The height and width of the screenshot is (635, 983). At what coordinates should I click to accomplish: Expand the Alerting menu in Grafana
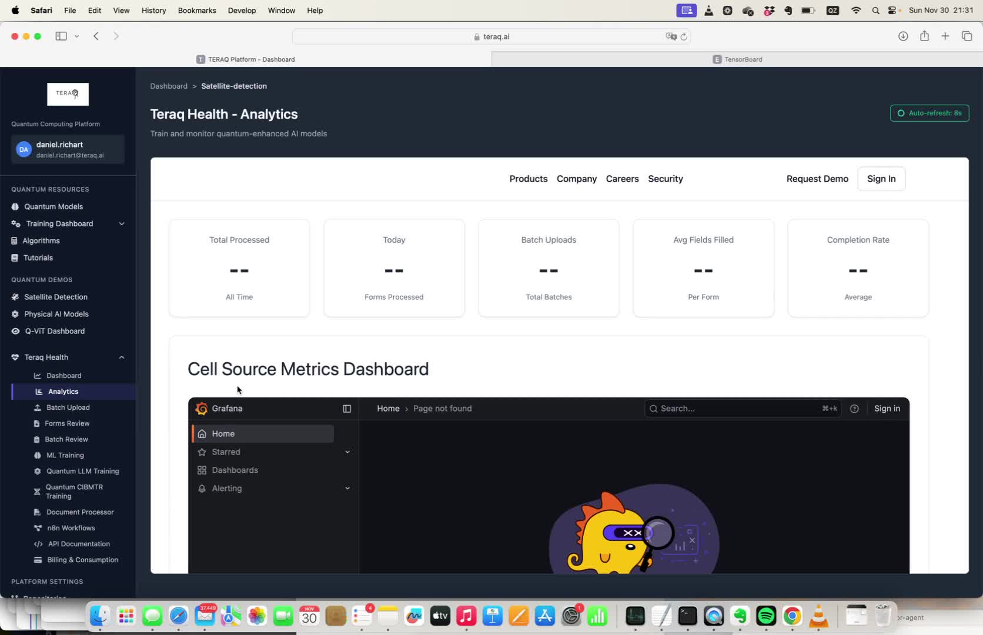pyautogui.click(x=347, y=489)
